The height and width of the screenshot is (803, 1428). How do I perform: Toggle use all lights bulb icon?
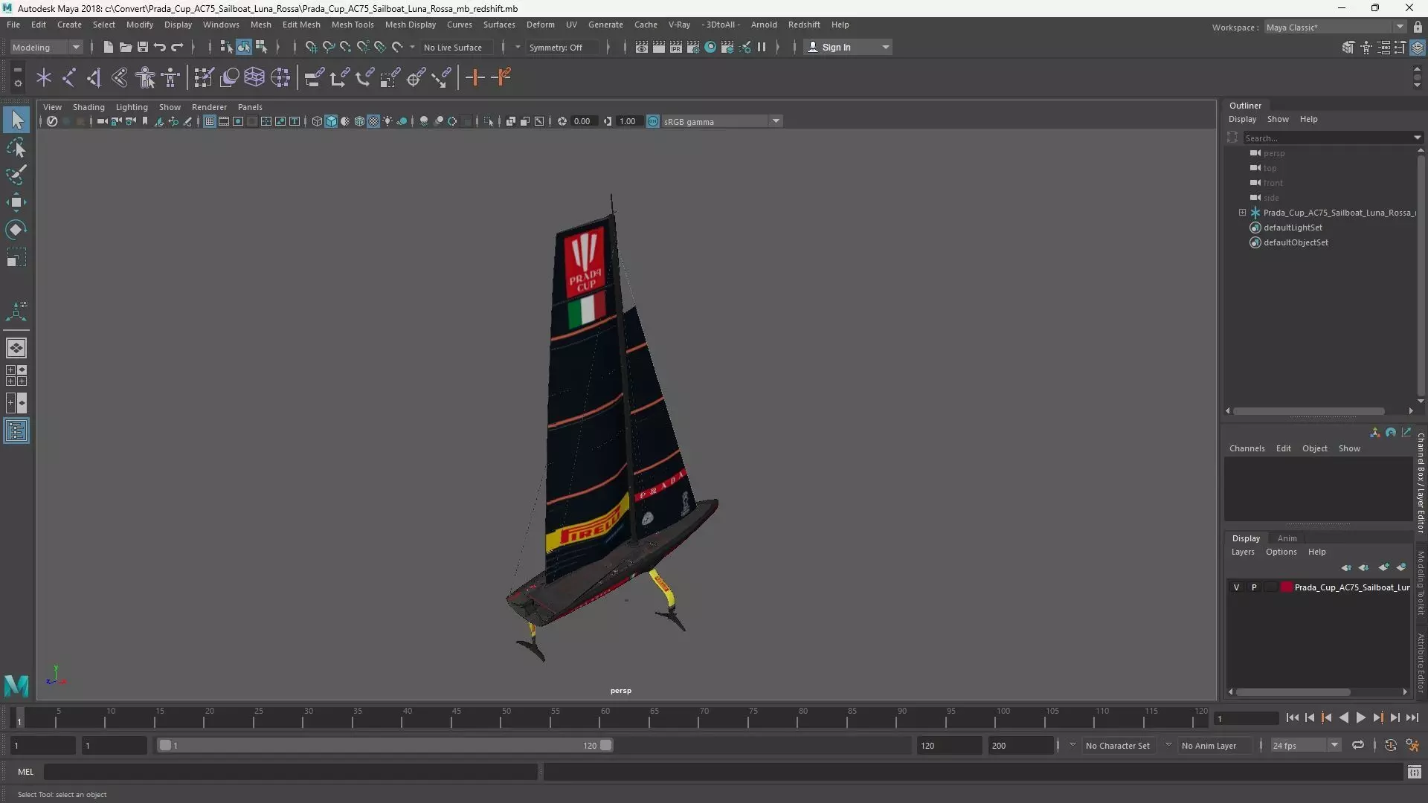(387, 121)
